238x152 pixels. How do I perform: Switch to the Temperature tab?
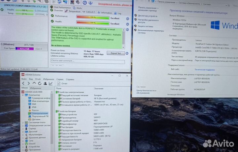tap(72, 11)
